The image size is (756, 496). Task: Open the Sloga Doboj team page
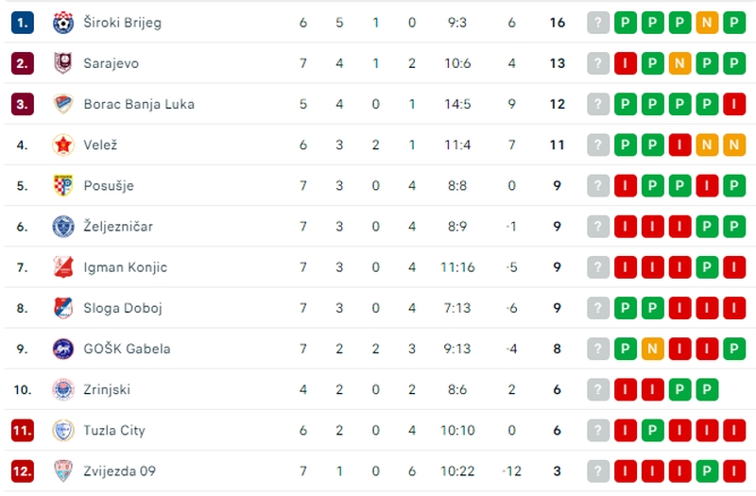123,308
